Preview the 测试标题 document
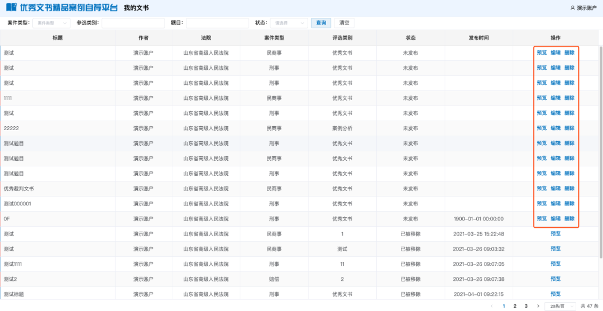This screenshot has height=311, width=603. coord(556,294)
